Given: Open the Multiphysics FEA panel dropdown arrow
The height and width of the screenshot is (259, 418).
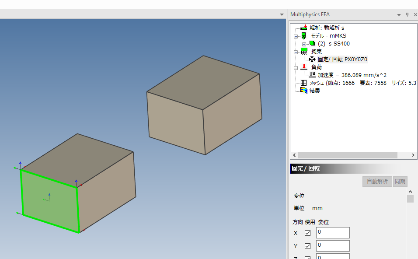Looking at the screenshot, I should pyautogui.click(x=399, y=14).
